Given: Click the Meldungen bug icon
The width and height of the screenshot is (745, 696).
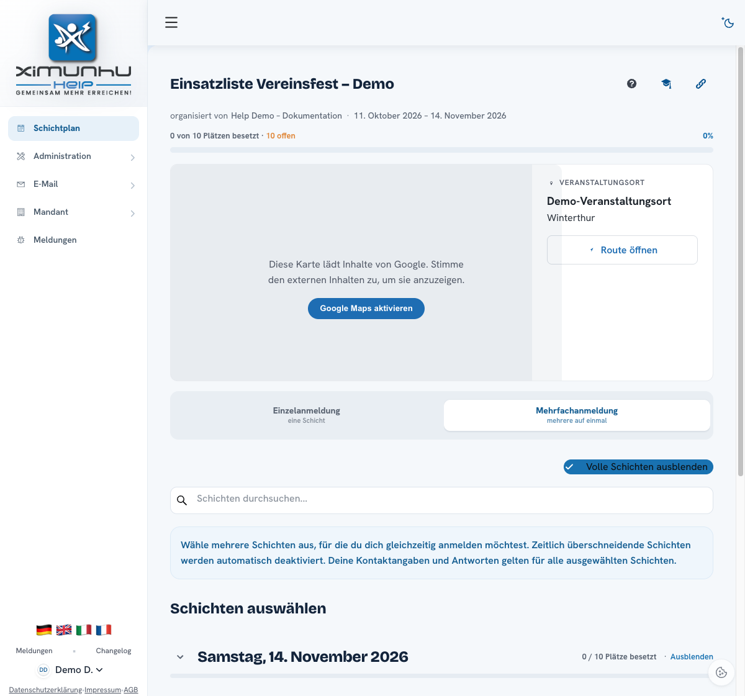Looking at the screenshot, I should click(20, 240).
